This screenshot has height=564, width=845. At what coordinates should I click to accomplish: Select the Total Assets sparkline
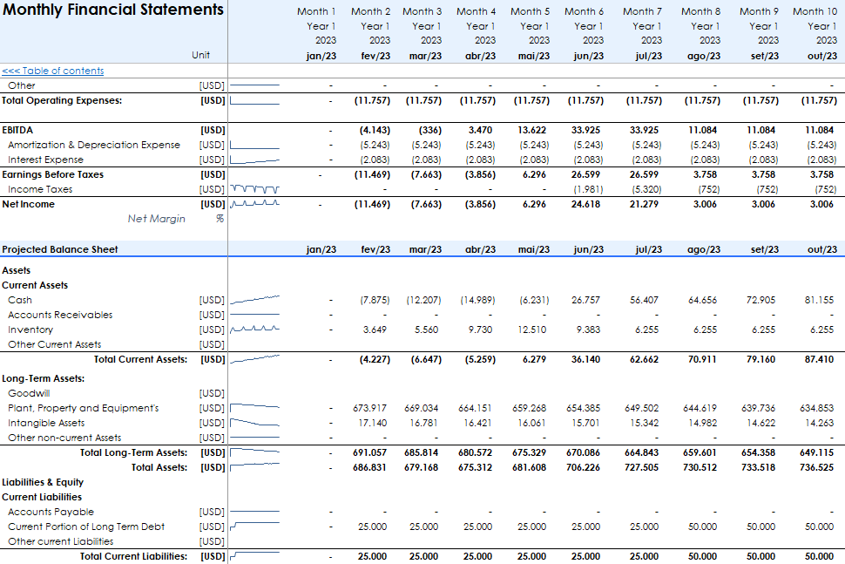click(254, 467)
